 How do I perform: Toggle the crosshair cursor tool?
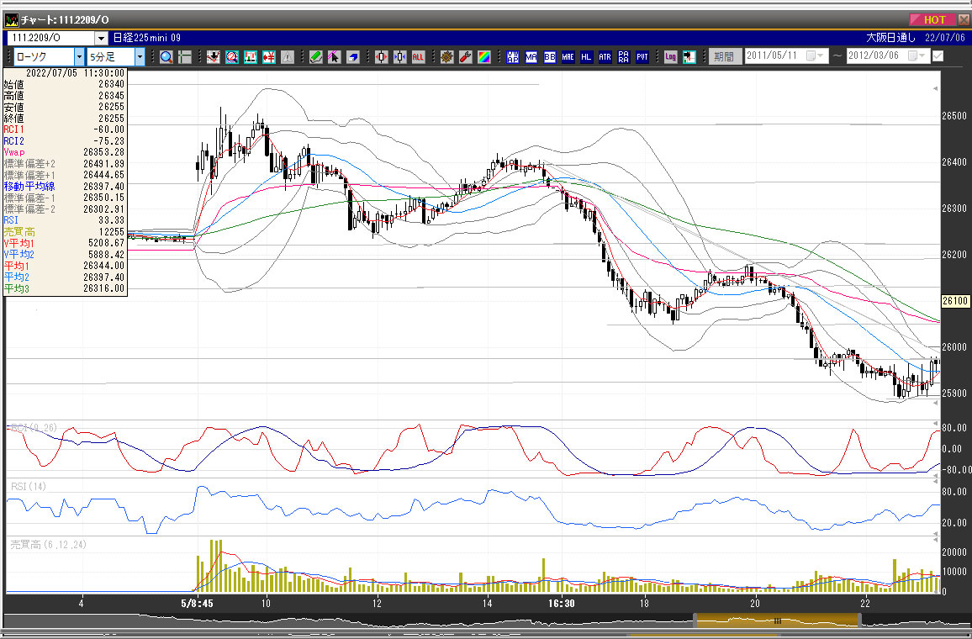pos(185,57)
